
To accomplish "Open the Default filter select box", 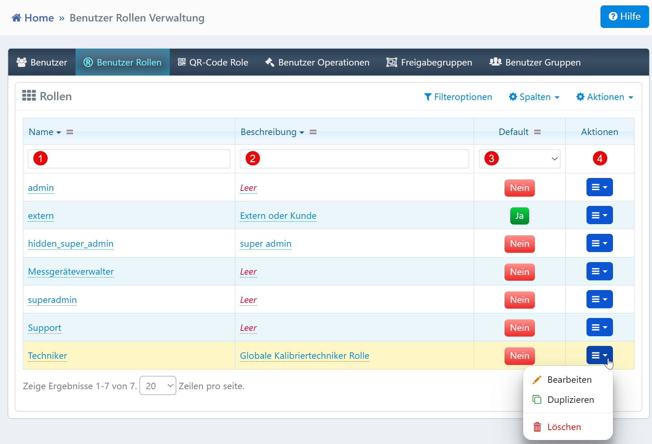I will [520, 159].
